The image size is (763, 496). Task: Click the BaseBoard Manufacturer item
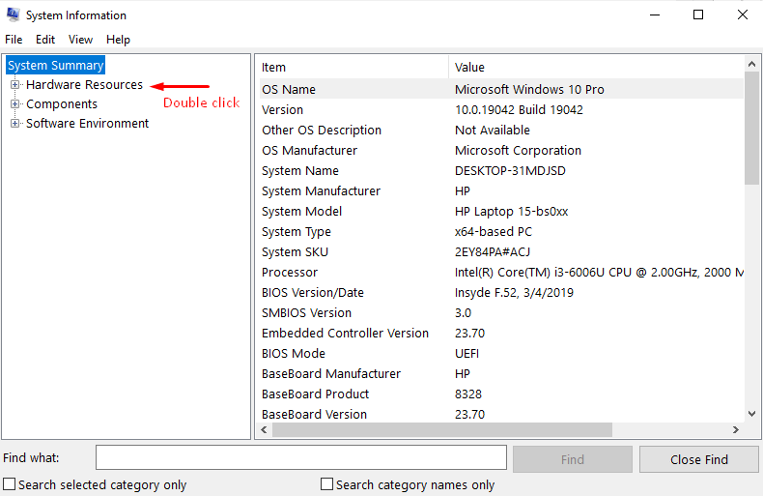(331, 374)
